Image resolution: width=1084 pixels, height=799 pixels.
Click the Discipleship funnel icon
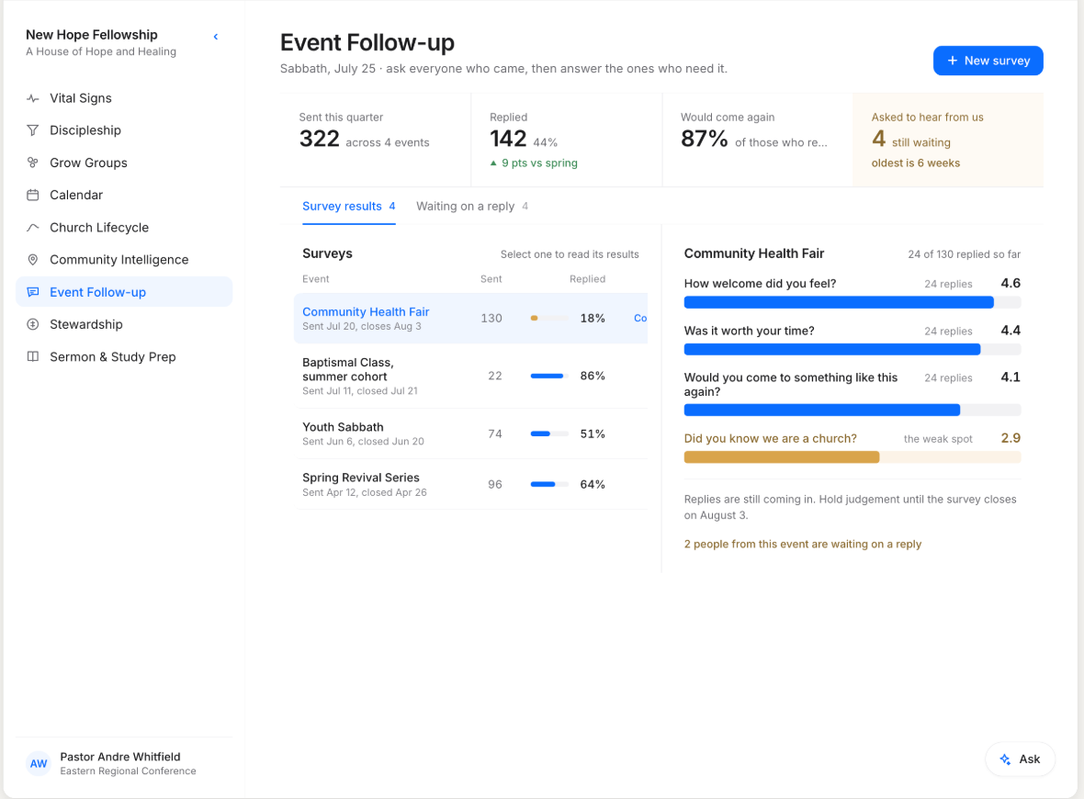32,130
